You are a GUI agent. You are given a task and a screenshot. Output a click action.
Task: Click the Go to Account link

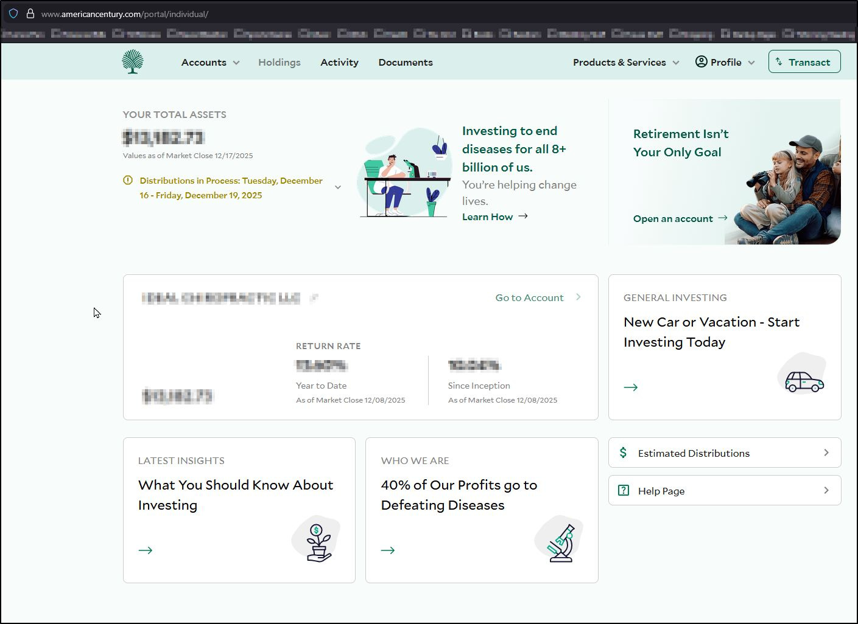tap(529, 297)
